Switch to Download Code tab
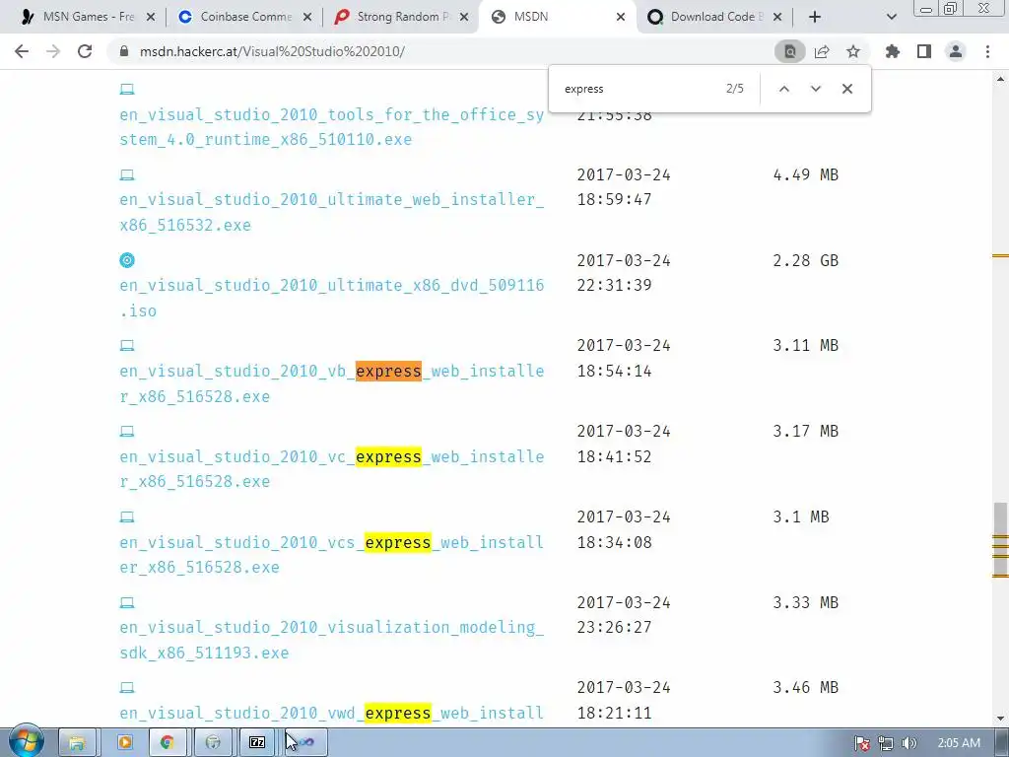The width and height of the screenshot is (1009, 757). coord(714,17)
